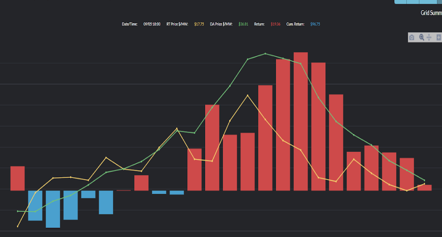The width and height of the screenshot is (442, 237).
Task: Click the yellow line's lowest starting point
Action: pos(18,226)
